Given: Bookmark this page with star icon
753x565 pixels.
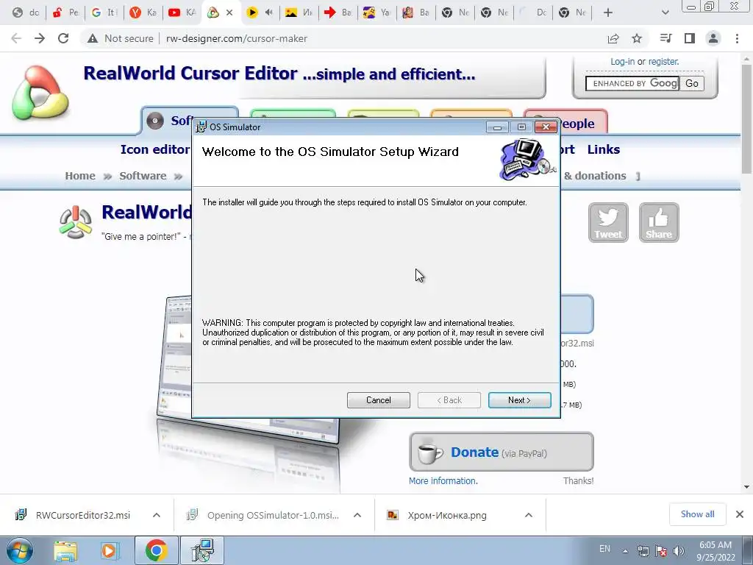Looking at the screenshot, I should pos(637,38).
